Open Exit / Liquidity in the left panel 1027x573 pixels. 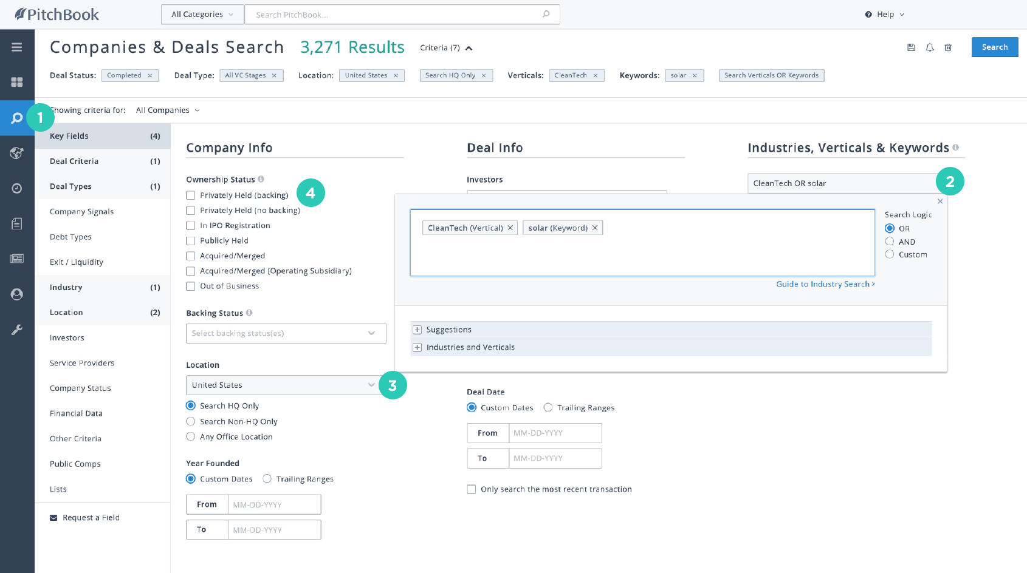coord(103,262)
